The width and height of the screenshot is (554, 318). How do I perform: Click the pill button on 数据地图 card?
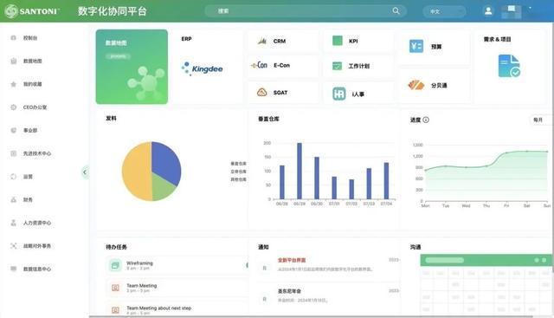pos(118,56)
